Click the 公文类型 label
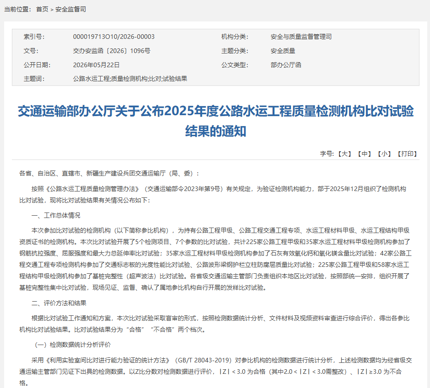 (x=235, y=65)
